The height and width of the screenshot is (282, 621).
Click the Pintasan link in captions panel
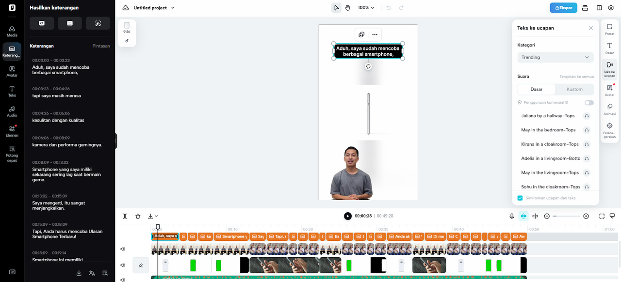click(101, 46)
